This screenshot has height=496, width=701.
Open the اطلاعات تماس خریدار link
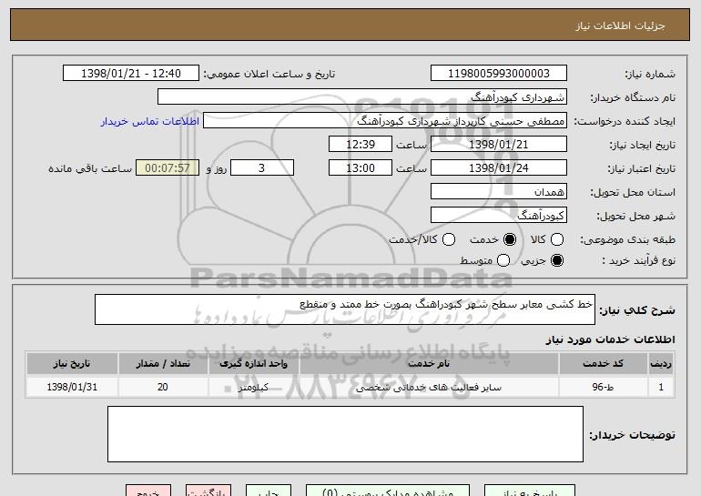[150, 121]
